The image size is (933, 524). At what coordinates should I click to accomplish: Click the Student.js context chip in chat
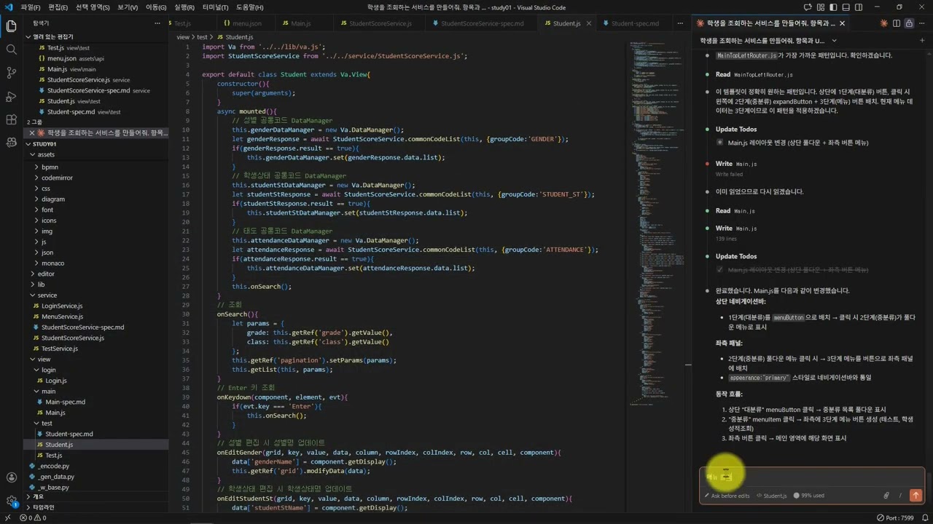771,496
